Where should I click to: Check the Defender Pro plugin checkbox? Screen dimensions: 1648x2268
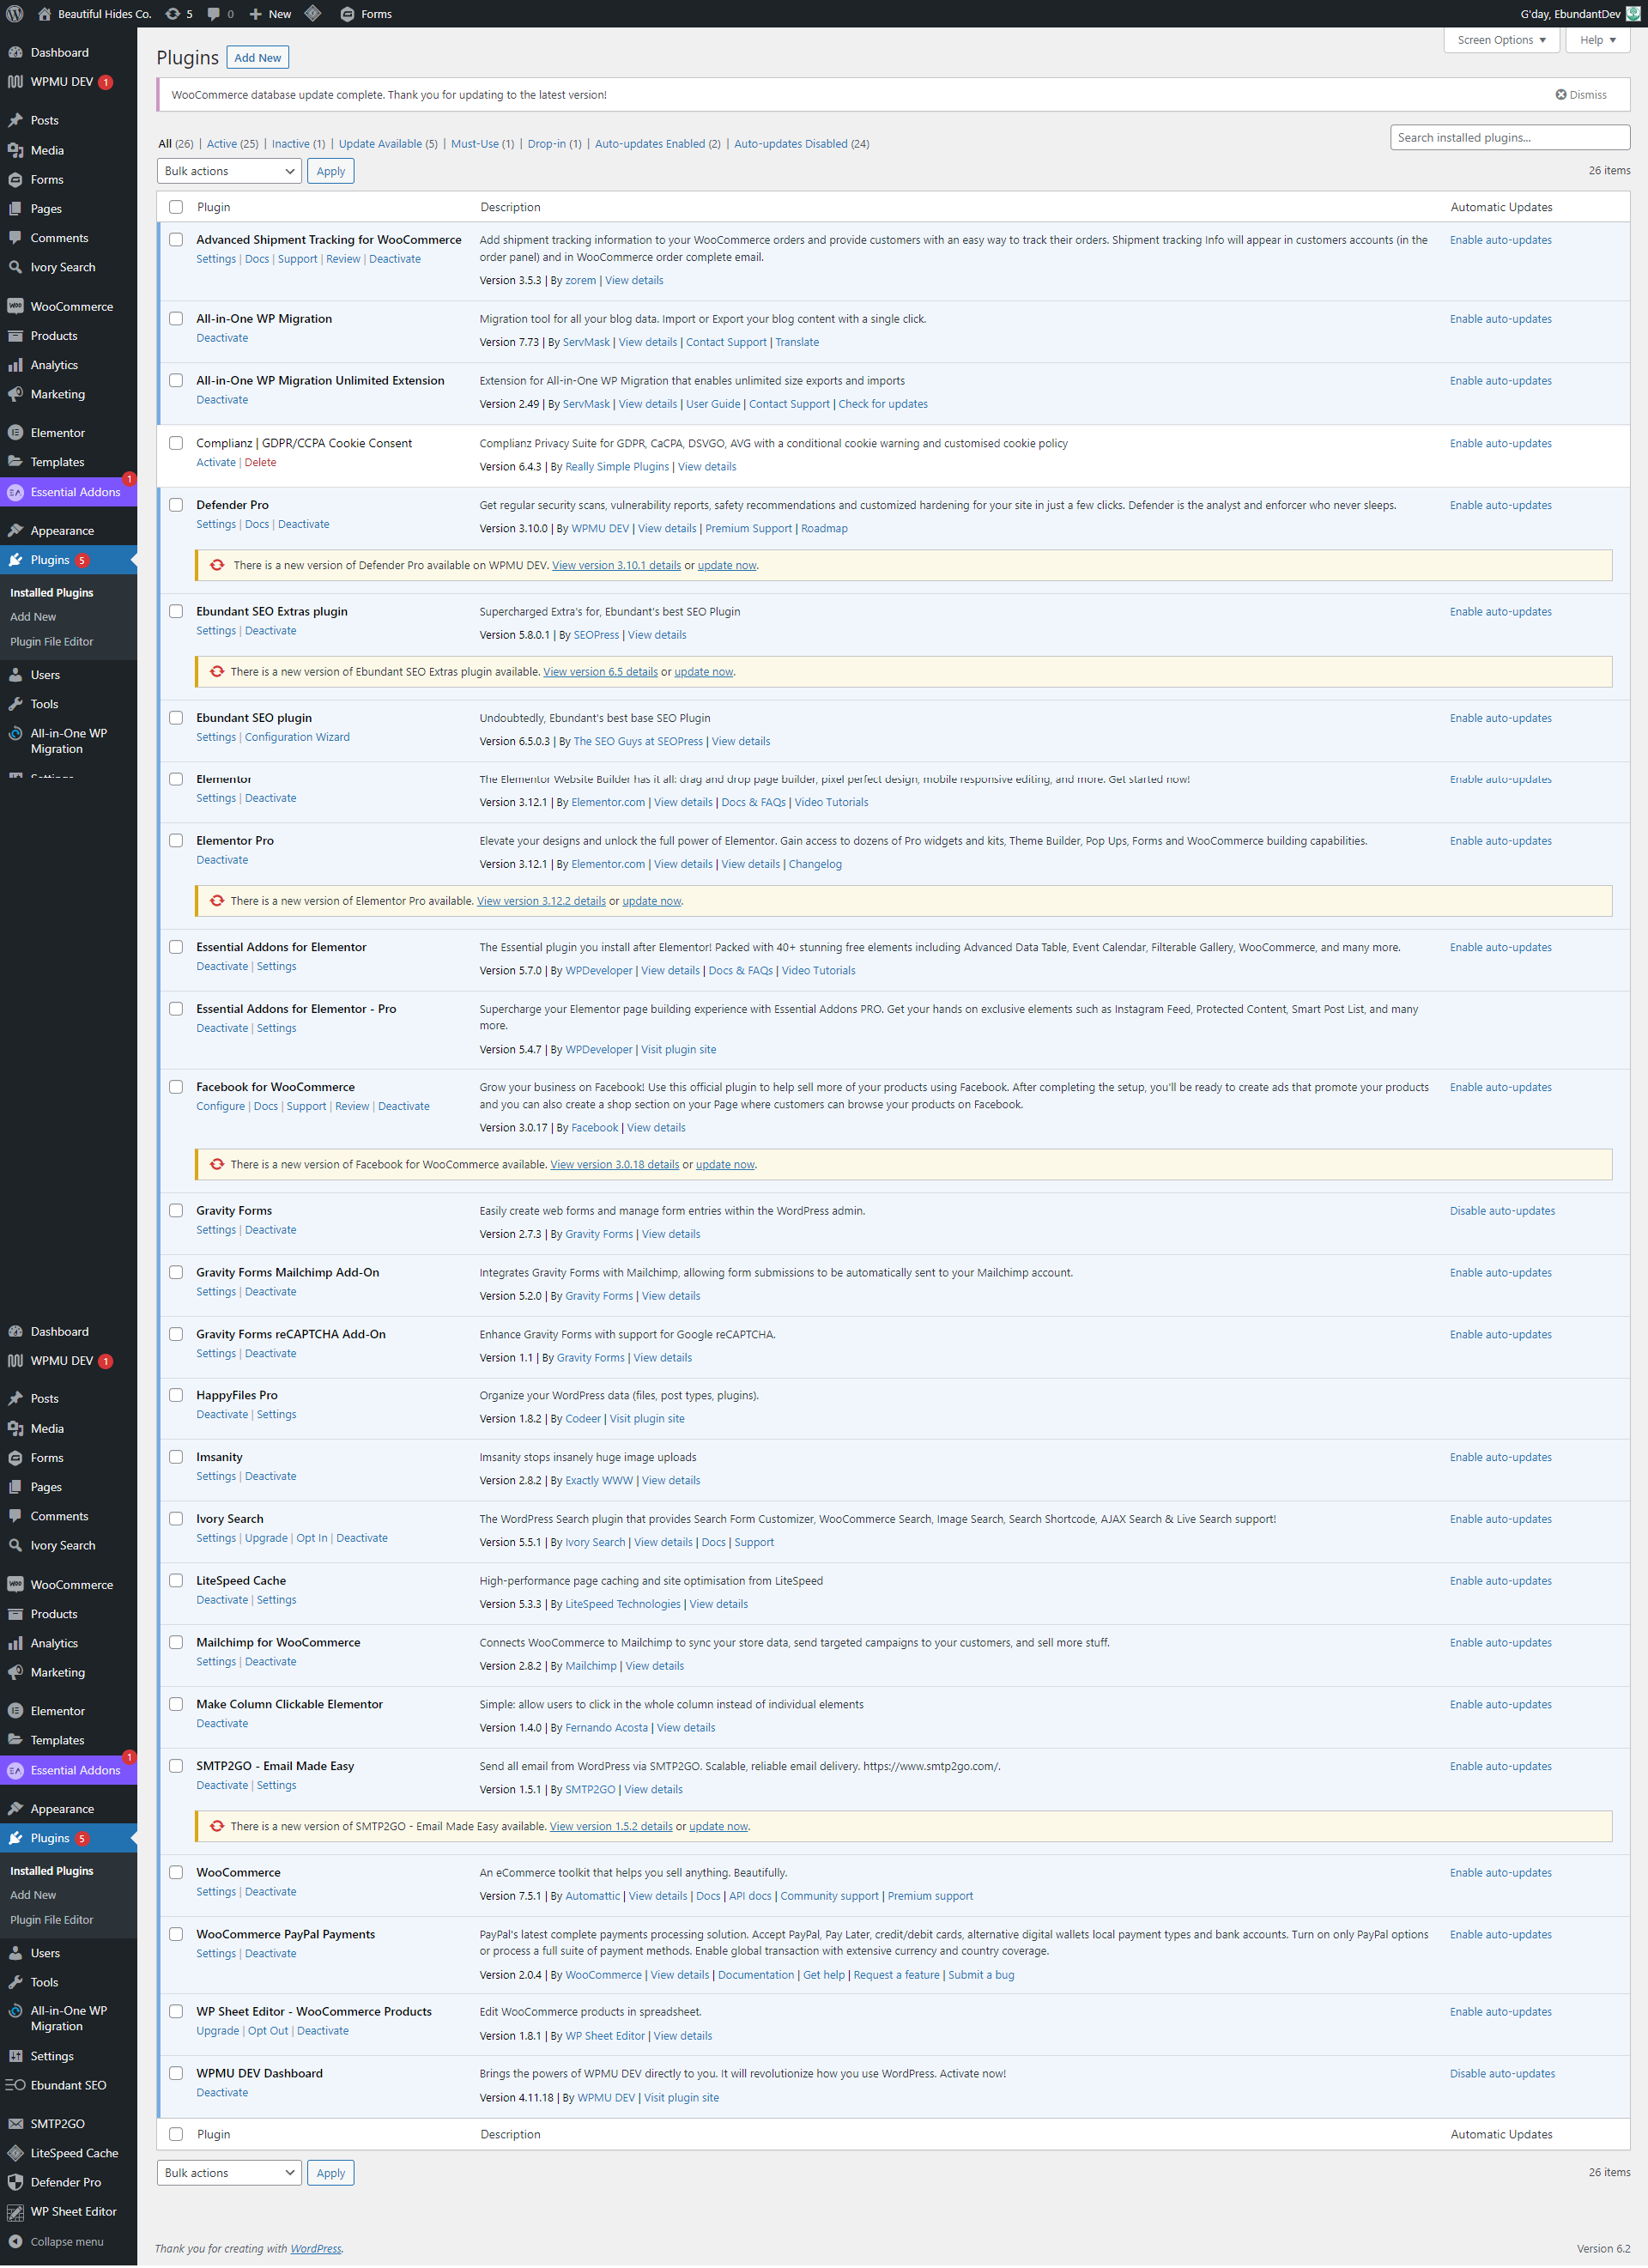176,505
